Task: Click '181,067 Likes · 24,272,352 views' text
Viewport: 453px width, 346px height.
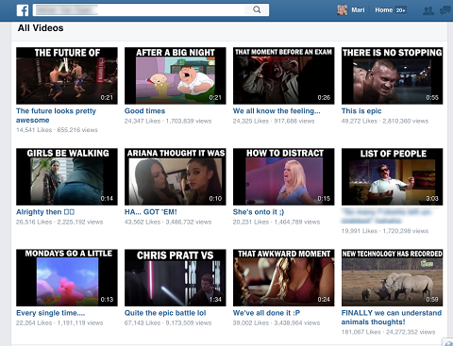Action: coord(389,332)
